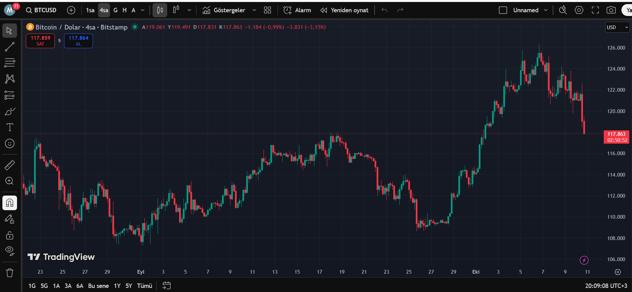Click the blue 117.864 AL buy button
Viewport: 632px width, 292px height.
tap(78, 41)
